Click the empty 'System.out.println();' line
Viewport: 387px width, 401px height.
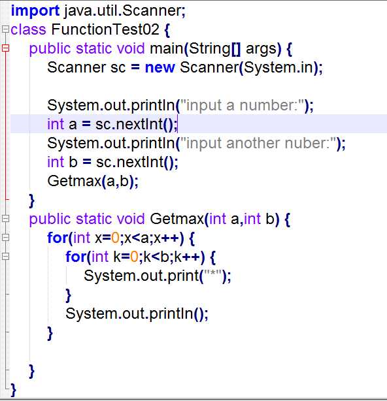(137, 313)
